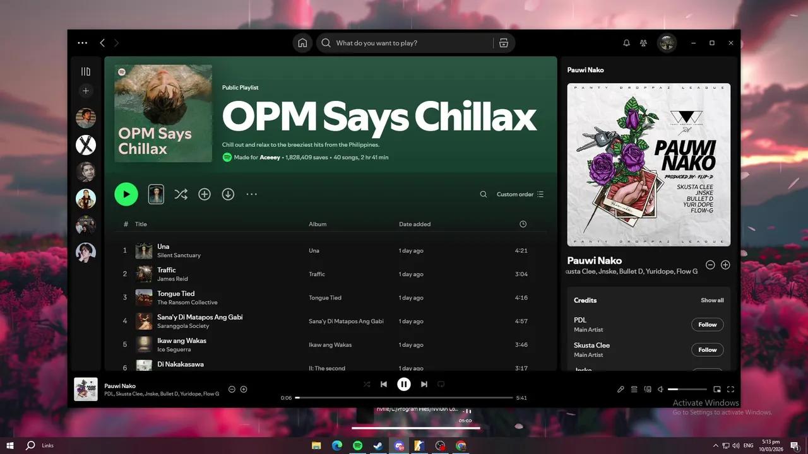Open Microsoft Edge from the taskbar
The height and width of the screenshot is (454, 808).
pyautogui.click(x=337, y=446)
